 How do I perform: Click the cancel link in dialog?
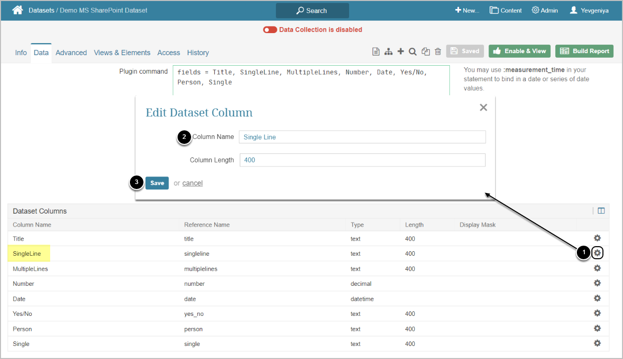[192, 183]
